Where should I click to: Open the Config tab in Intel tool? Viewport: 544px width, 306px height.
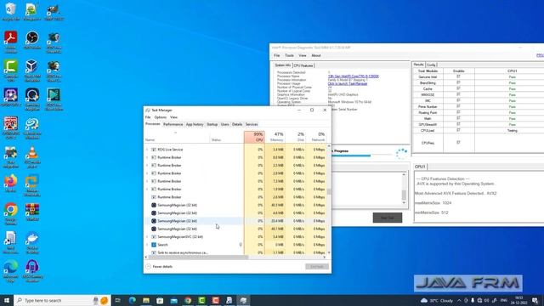pyautogui.click(x=431, y=65)
